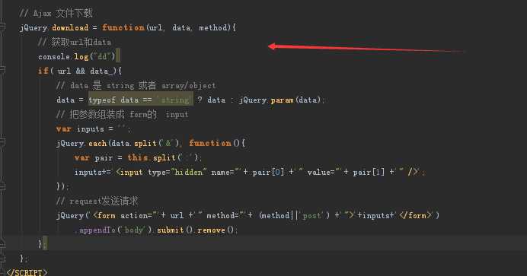
Task: Click the 'download' method name
Action: coord(70,27)
